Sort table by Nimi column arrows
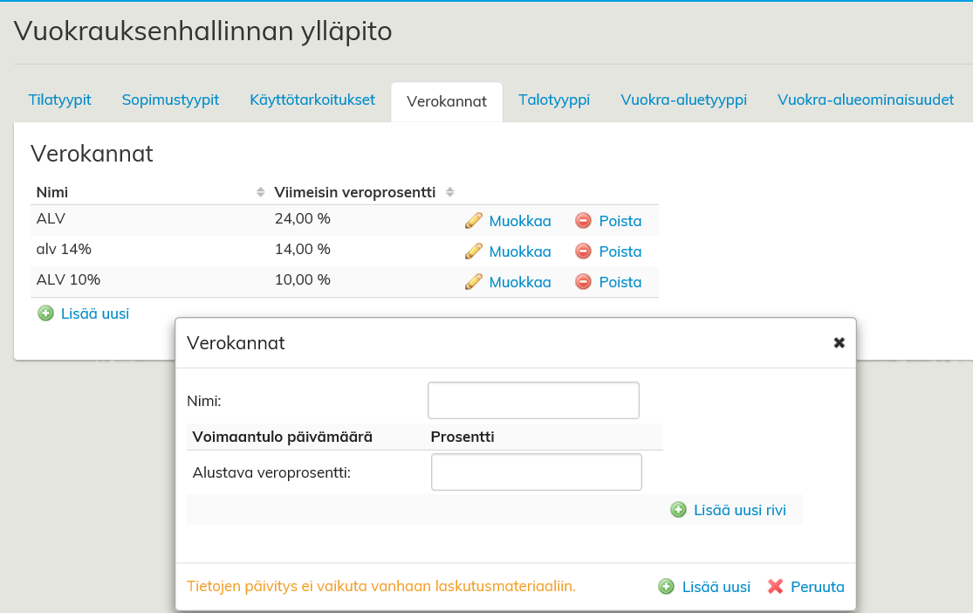 click(x=260, y=192)
